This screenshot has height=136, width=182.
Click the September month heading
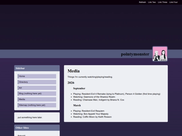tap(79, 88)
